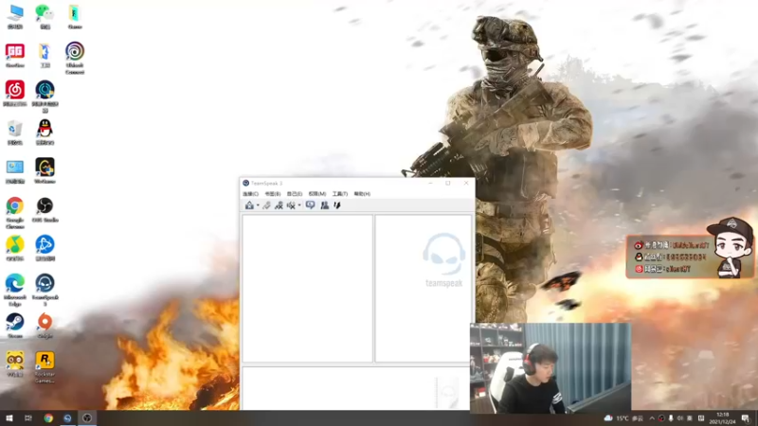Select the QQ penguin desktop icon
Viewport: 758px width, 426px height.
[x=45, y=133]
